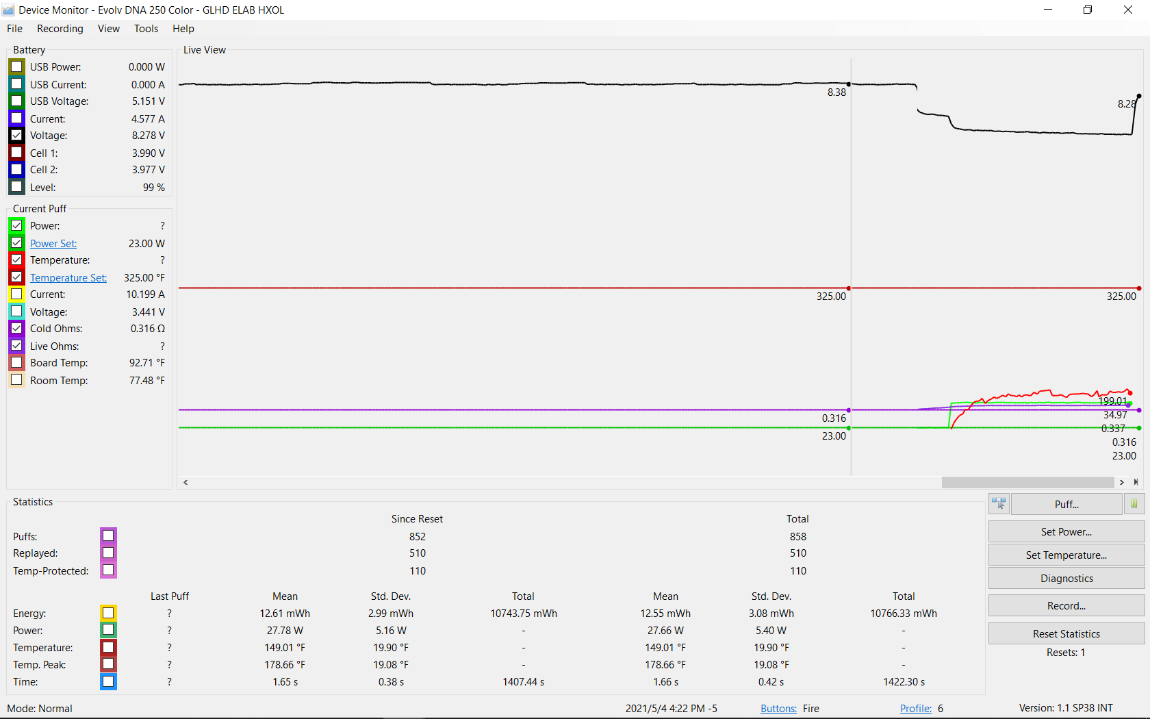Click the Energy yellow statistics box

(x=108, y=613)
